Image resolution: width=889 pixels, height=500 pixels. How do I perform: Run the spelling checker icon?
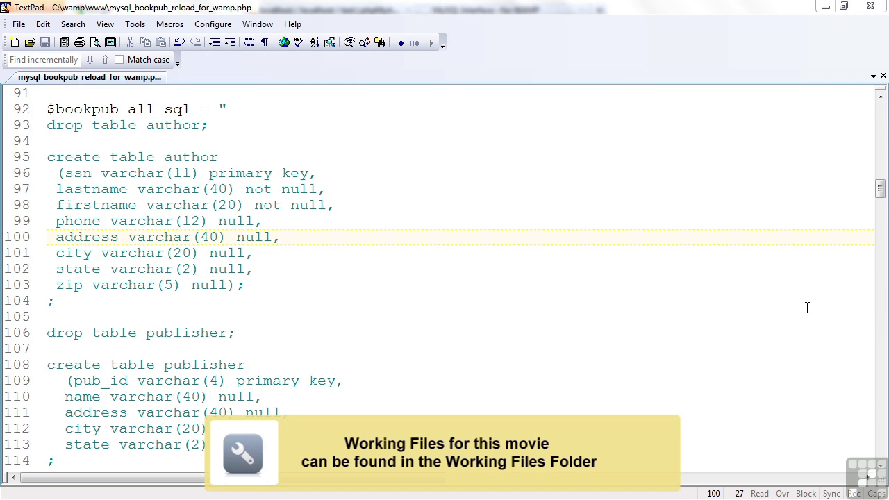click(299, 42)
